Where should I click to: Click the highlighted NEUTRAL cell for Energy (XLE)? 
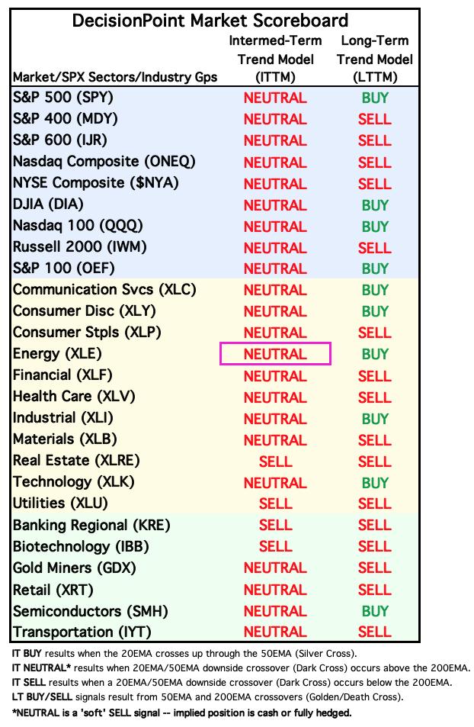pos(275,354)
